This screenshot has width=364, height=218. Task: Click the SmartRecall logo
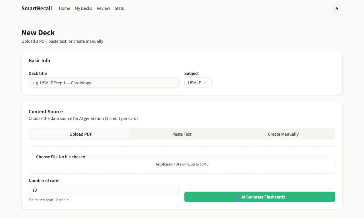coord(37,8)
